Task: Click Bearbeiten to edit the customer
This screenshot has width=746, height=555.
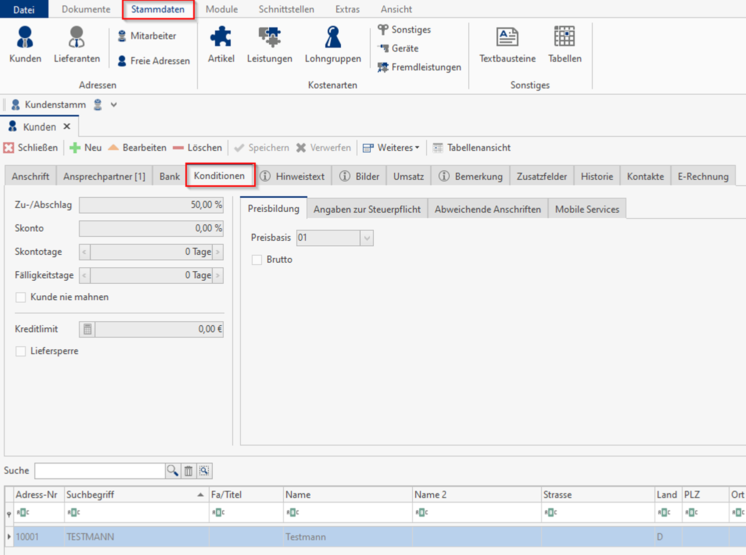Action: pos(138,148)
